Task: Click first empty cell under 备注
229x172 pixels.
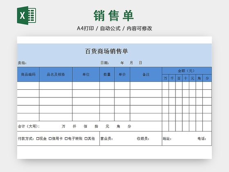Action: (146, 86)
